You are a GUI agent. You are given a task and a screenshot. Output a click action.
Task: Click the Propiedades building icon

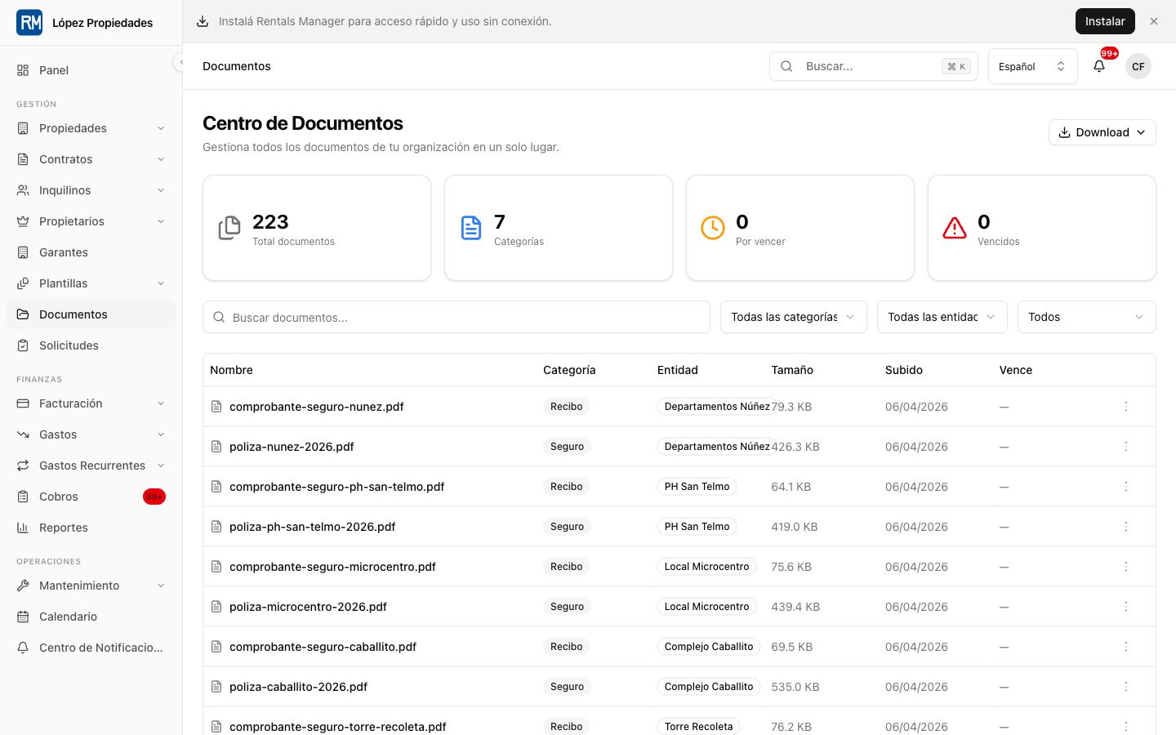[23, 128]
